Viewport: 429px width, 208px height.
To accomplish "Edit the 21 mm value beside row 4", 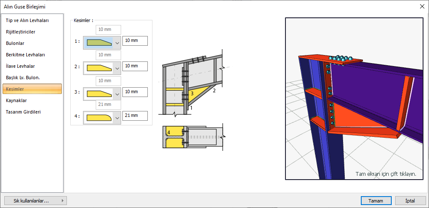I will (135, 116).
